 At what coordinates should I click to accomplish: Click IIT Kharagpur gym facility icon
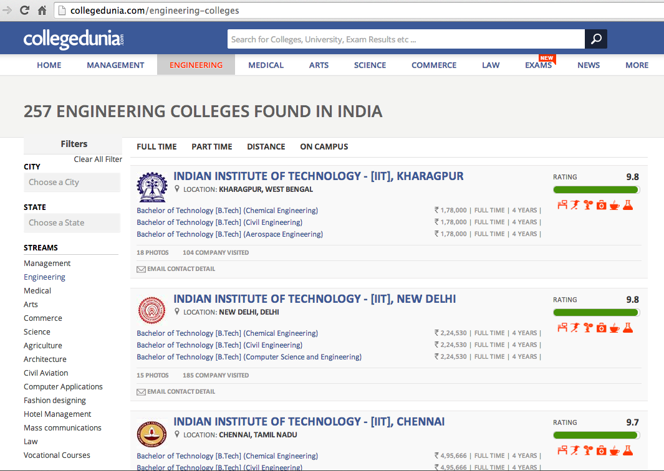point(588,205)
